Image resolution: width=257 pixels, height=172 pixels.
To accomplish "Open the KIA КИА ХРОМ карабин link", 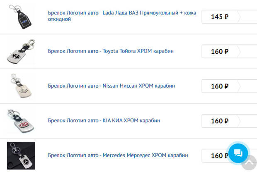I will click(x=104, y=120).
